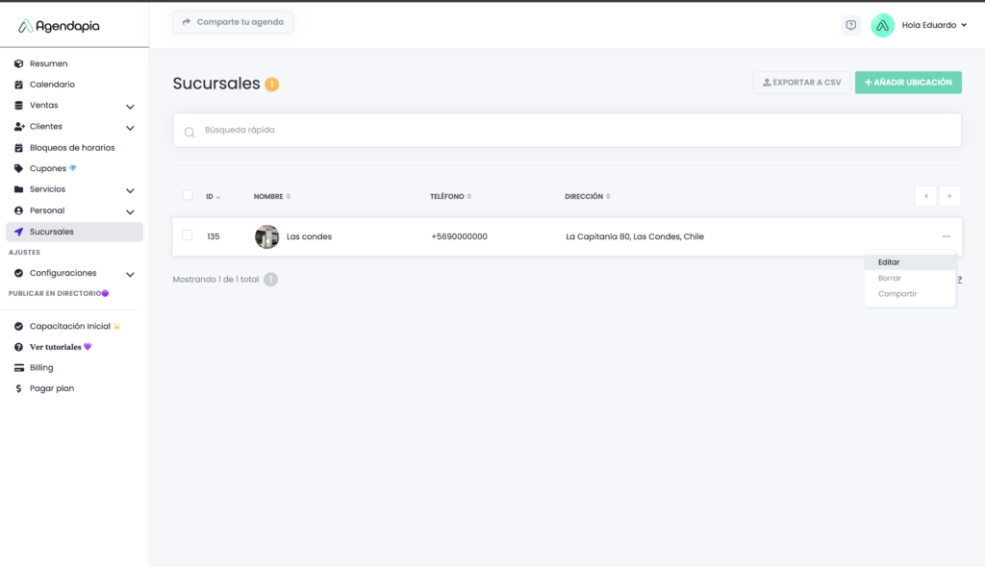Open Calendario from the sidebar
Screen dimensions: 985x567
52,85
